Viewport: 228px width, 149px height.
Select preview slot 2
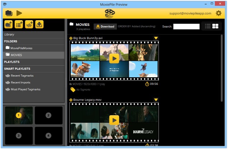49,115
